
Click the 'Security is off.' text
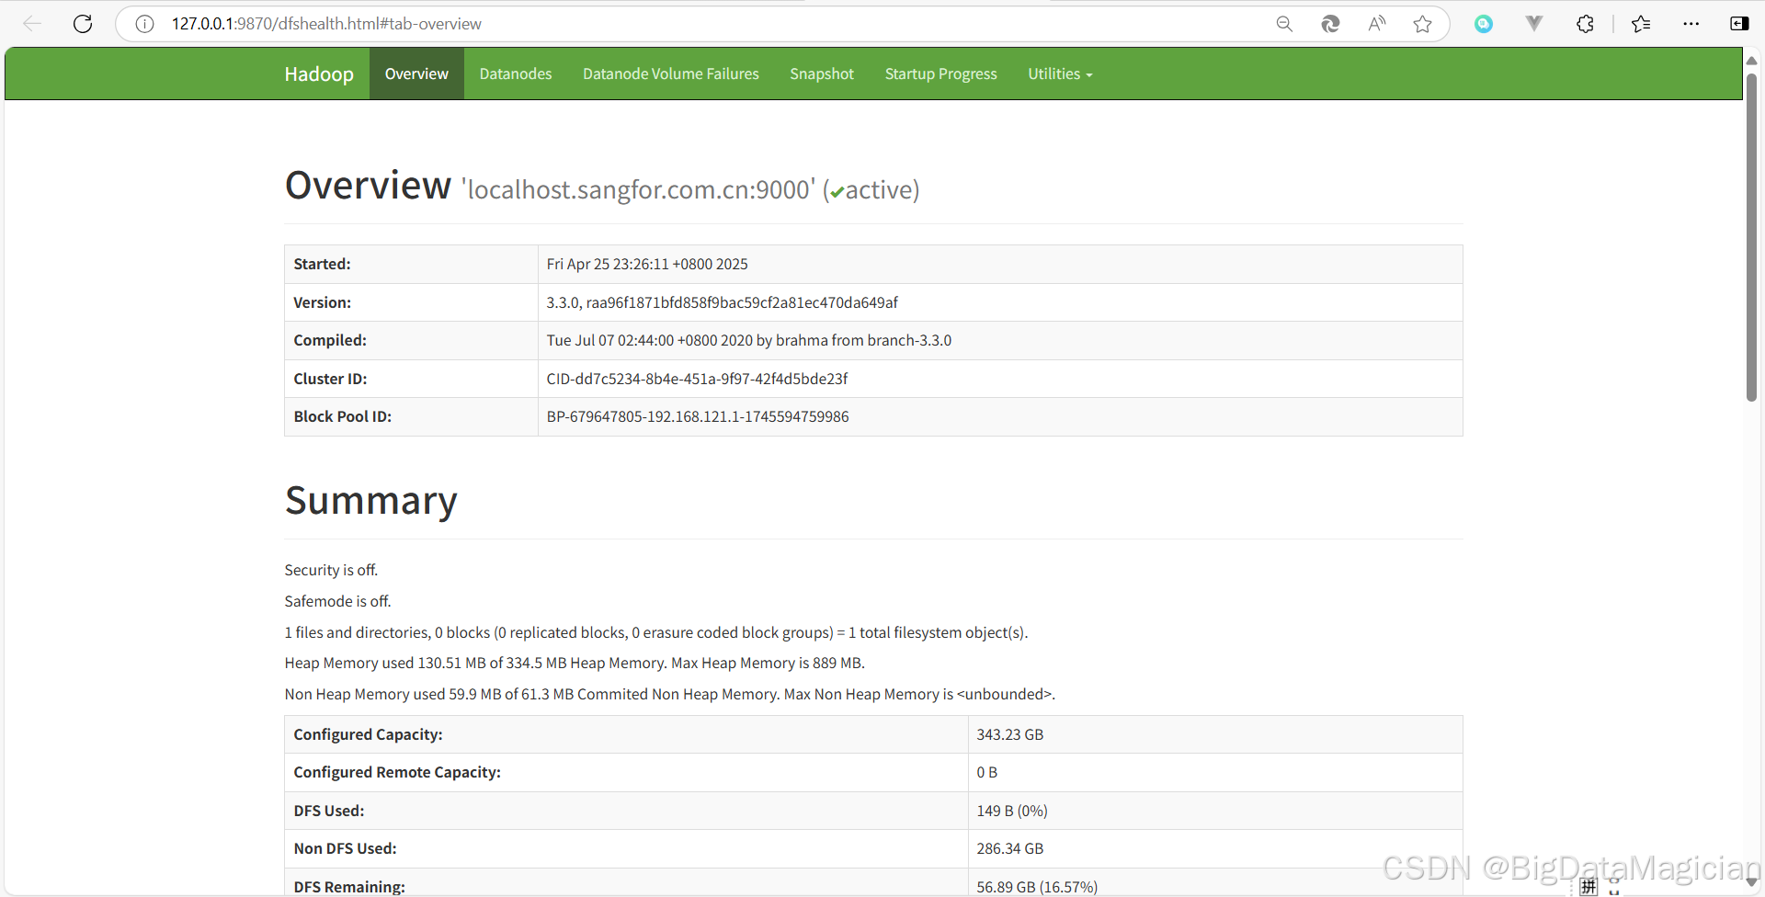331,570
